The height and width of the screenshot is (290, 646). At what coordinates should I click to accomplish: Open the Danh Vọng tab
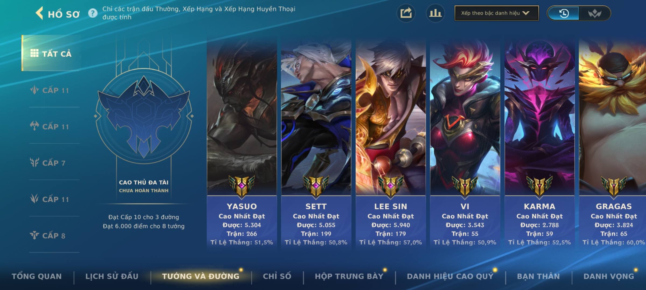[x=609, y=276]
